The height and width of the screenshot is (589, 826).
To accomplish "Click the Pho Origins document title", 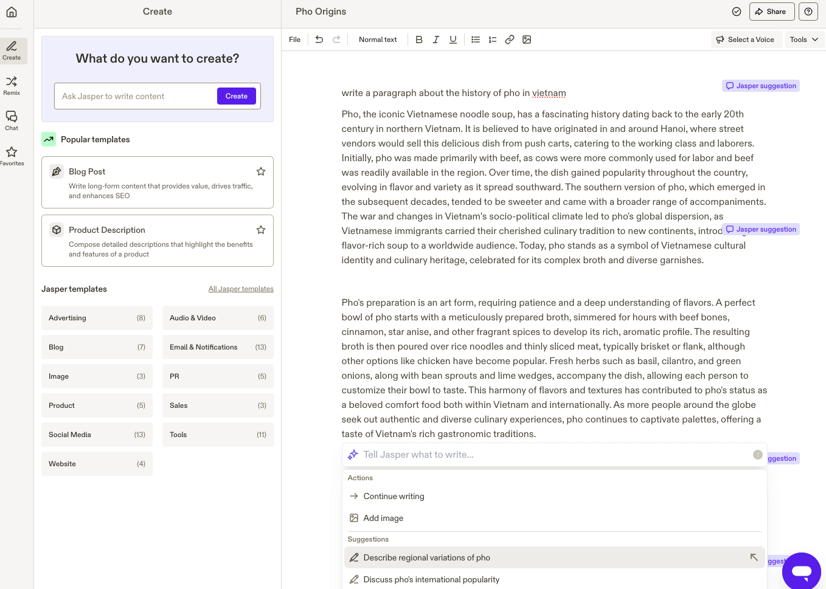I will (321, 12).
